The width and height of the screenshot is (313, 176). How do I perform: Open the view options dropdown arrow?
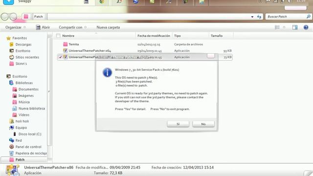point(284,27)
